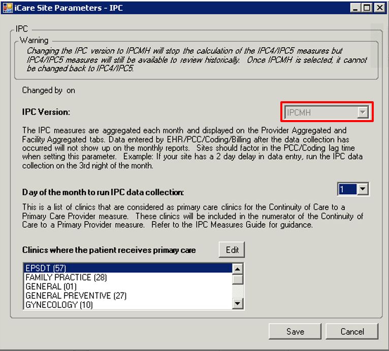
Task: Click the Edit button for primary care clinics
Action: pyautogui.click(x=232, y=250)
